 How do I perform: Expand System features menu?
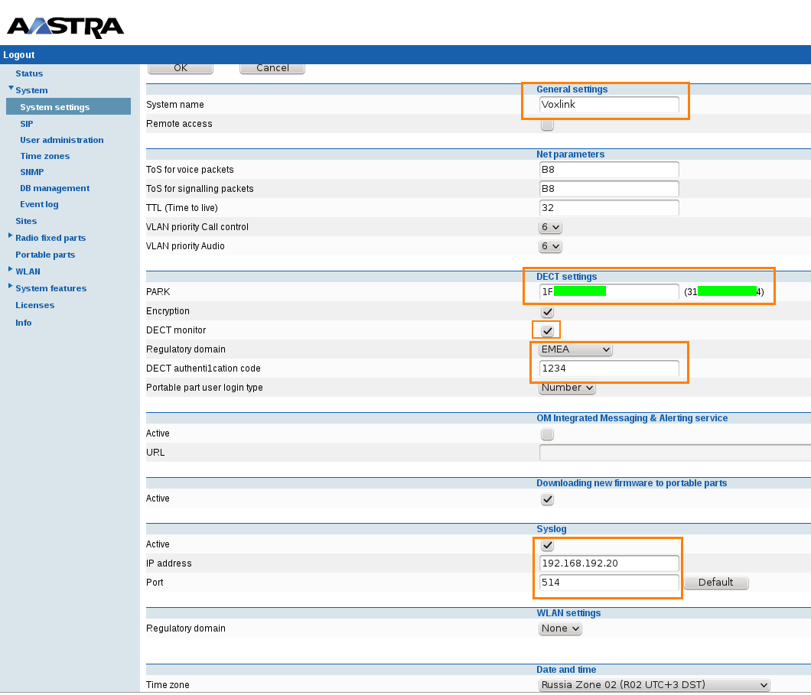tap(11, 286)
